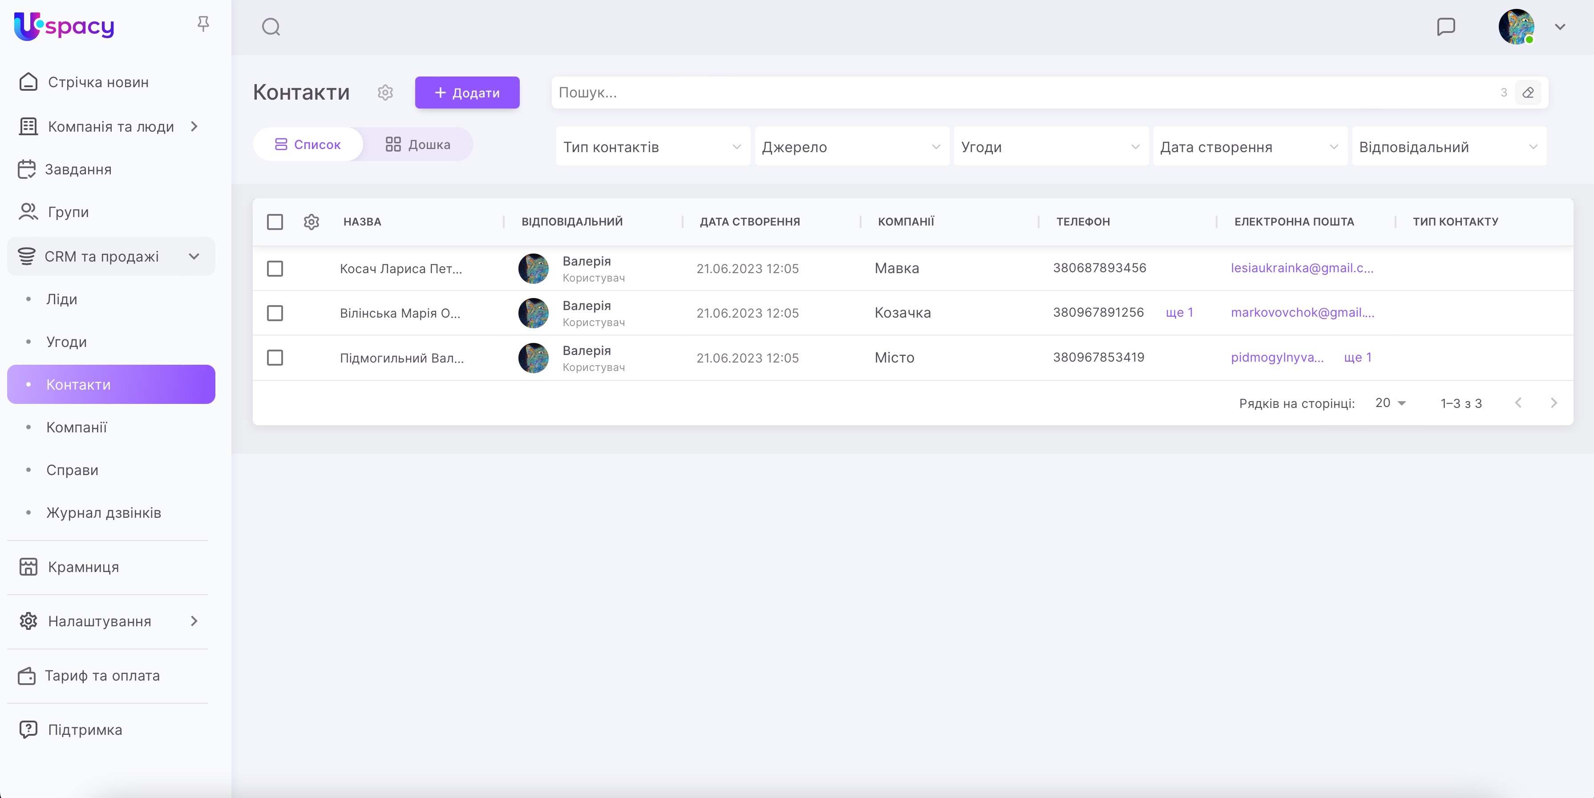The height and width of the screenshot is (798, 1594).
Task: Go to next page arrow
Action: point(1553,403)
